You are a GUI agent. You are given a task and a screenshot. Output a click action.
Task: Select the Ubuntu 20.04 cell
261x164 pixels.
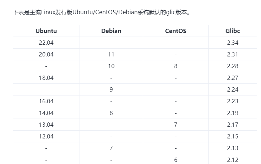[46, 54]
